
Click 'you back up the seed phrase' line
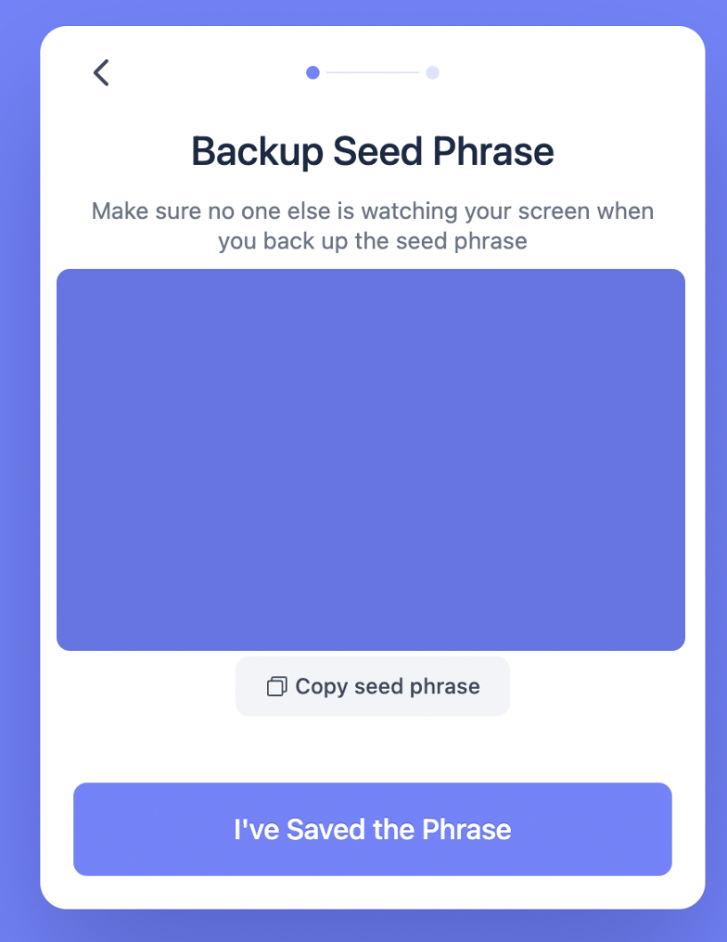tap(373, 241)
